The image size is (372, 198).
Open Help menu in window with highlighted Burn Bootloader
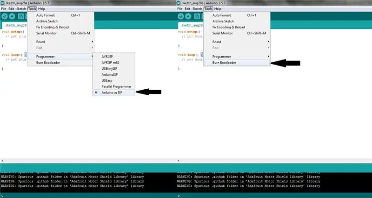pos(218,9)
